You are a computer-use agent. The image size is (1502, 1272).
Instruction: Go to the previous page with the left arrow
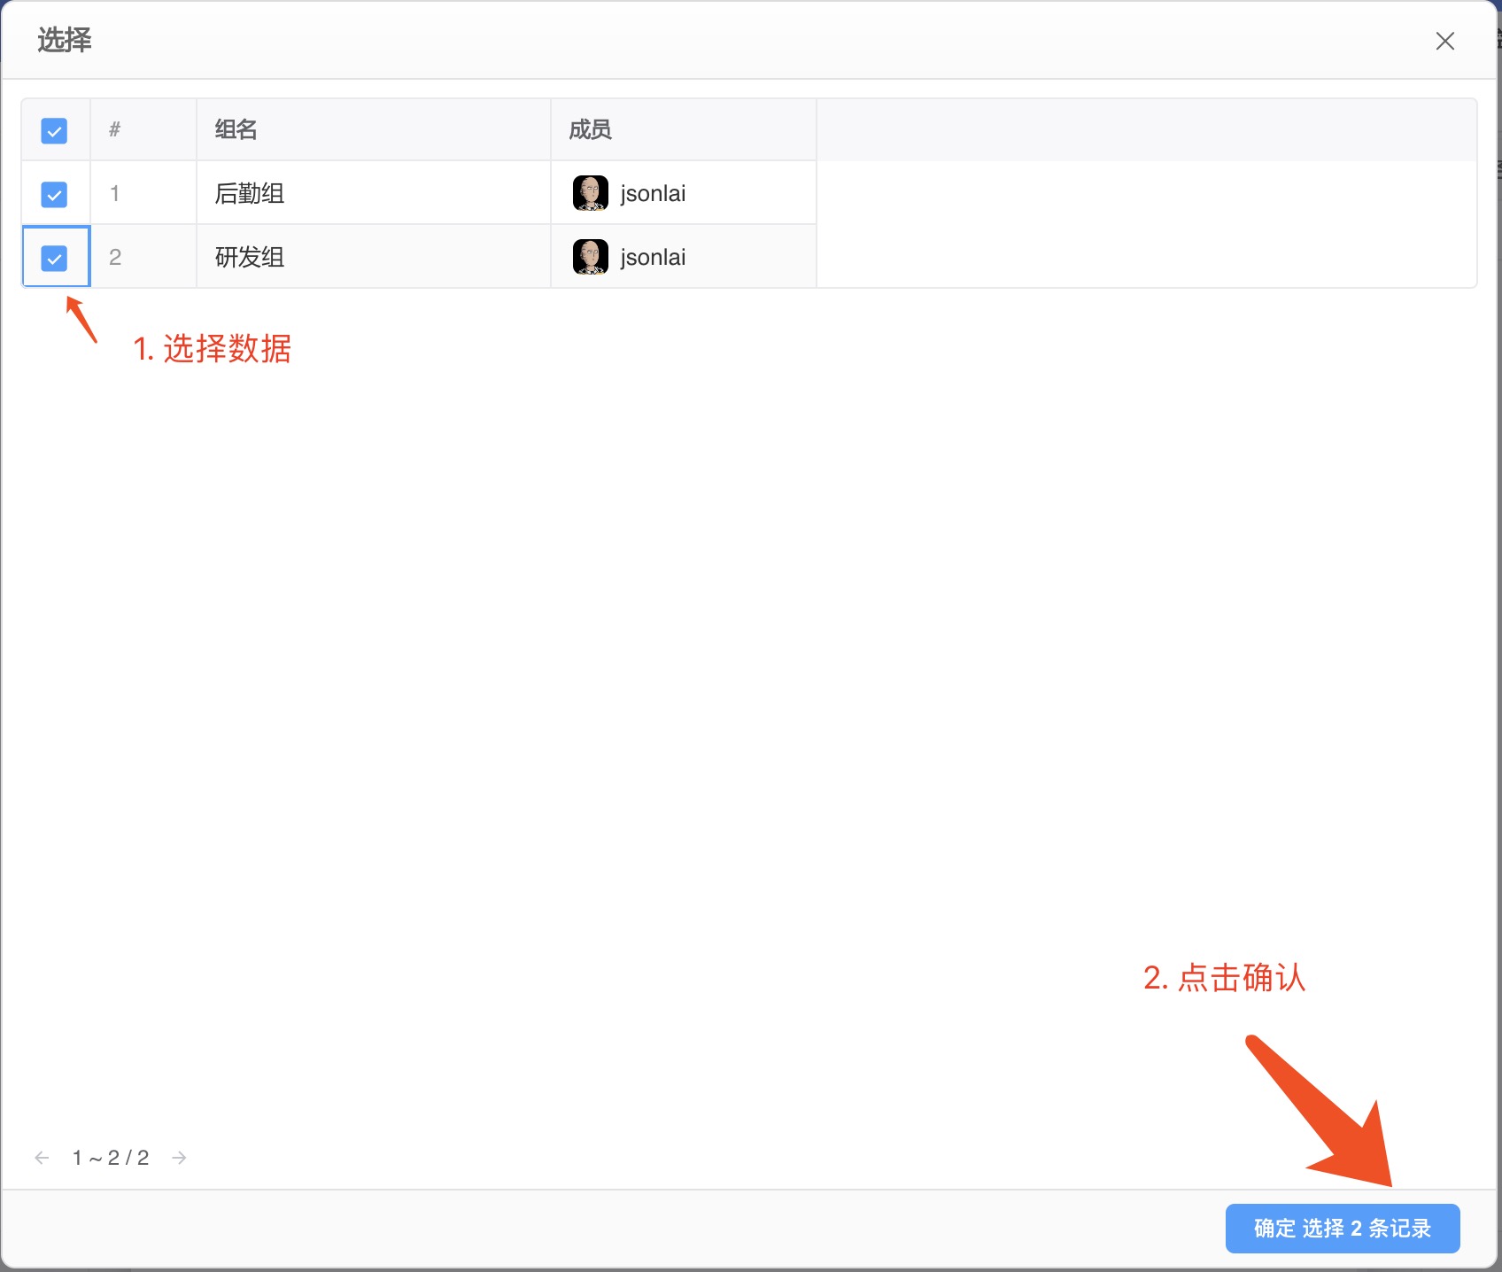click(x=41, y=1157)
